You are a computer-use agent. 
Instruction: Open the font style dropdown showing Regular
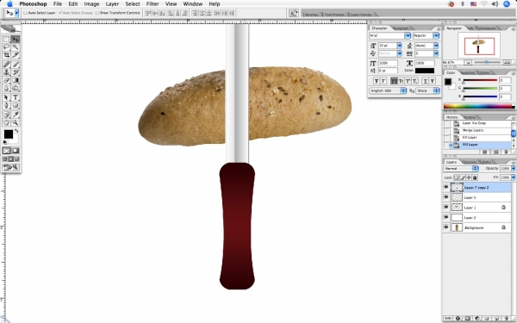pyautogui.click(x=436, y=35)
